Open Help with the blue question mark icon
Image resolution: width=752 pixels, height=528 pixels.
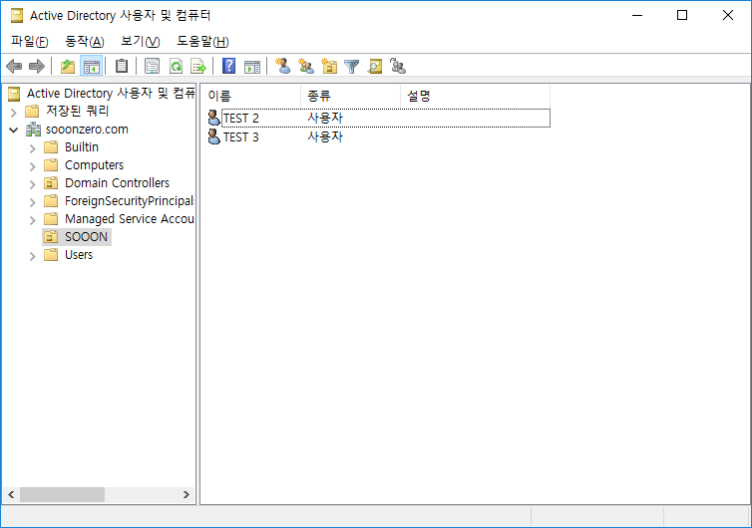tap(229, 66)
